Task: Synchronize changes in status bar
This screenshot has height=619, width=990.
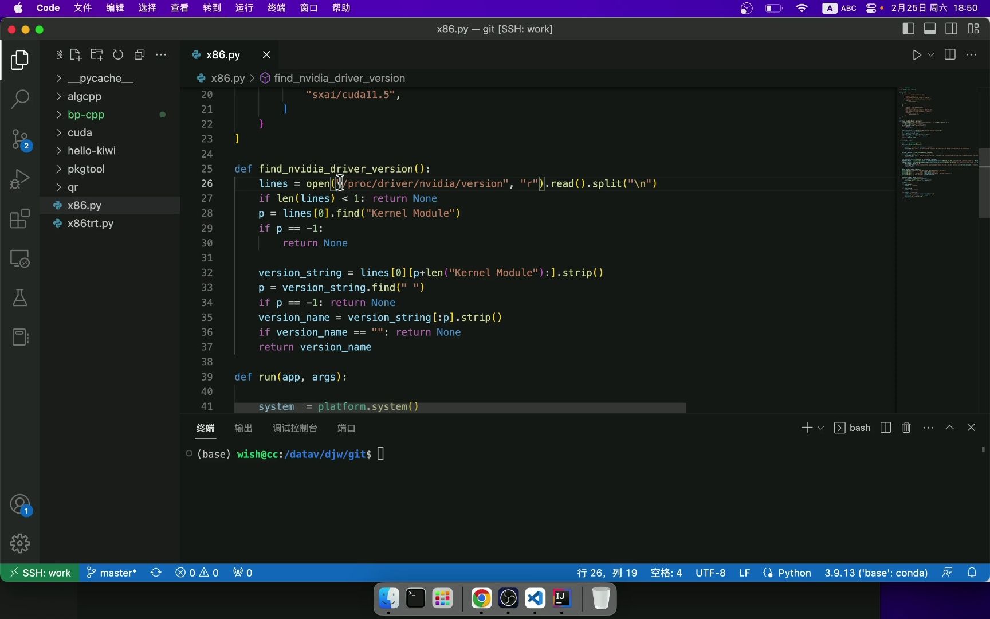Action: [156, 573]
